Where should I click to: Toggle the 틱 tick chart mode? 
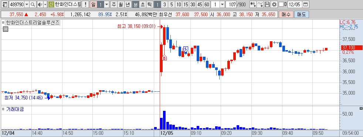pyautogui.click(x=150, y=4)
